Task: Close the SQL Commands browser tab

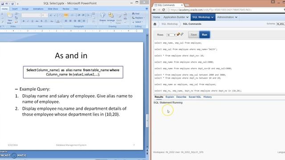Action: pos(182,5)
